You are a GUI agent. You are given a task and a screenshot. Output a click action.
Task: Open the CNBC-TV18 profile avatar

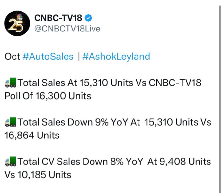pos(17,23)
